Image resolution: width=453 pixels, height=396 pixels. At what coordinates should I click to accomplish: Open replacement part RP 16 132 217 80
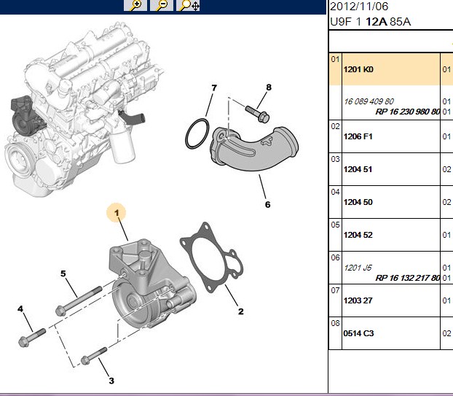point(407,278)
